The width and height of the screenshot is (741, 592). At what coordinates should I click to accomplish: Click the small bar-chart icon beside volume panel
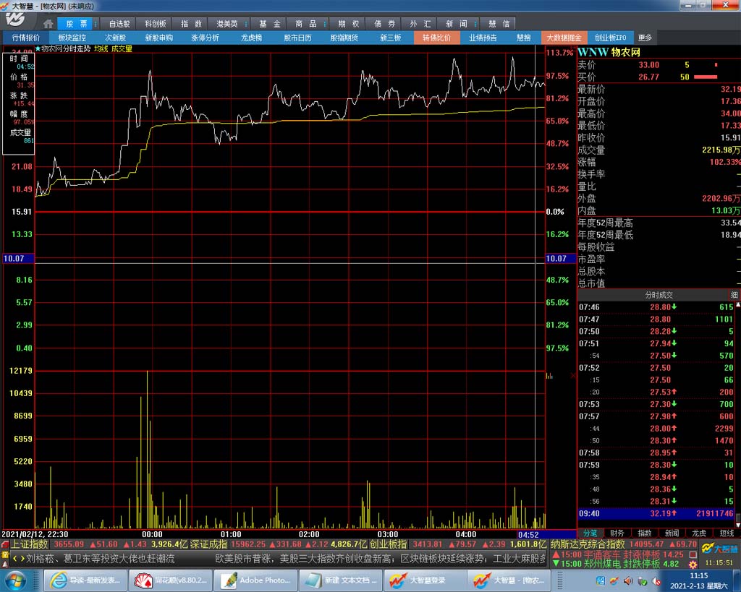pos(549,376)
